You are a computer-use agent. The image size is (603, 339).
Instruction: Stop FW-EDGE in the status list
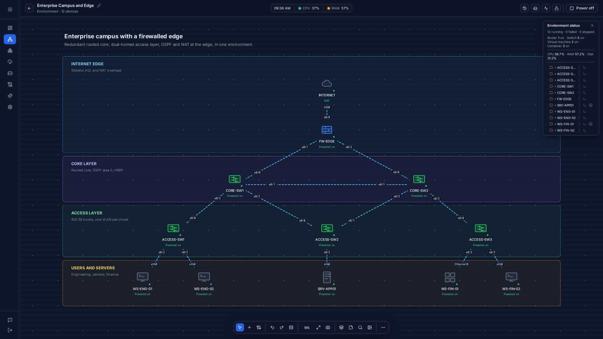pyautogui.click(x=551, y=99)
